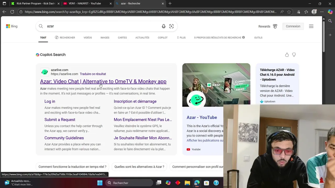Image resolution: width=335 pixels, height=188 pixels.
Task: Open Task View in taskbar
Action: (159, 183)
